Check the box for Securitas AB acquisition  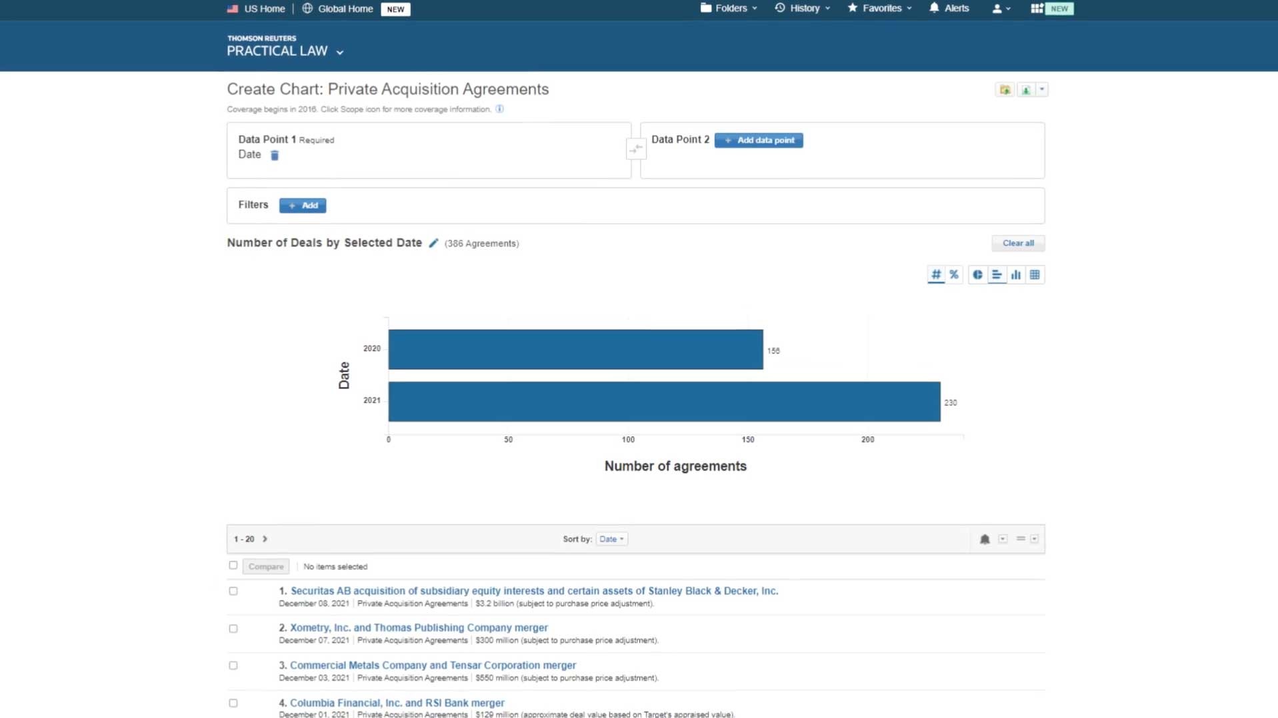coord(233,591)
